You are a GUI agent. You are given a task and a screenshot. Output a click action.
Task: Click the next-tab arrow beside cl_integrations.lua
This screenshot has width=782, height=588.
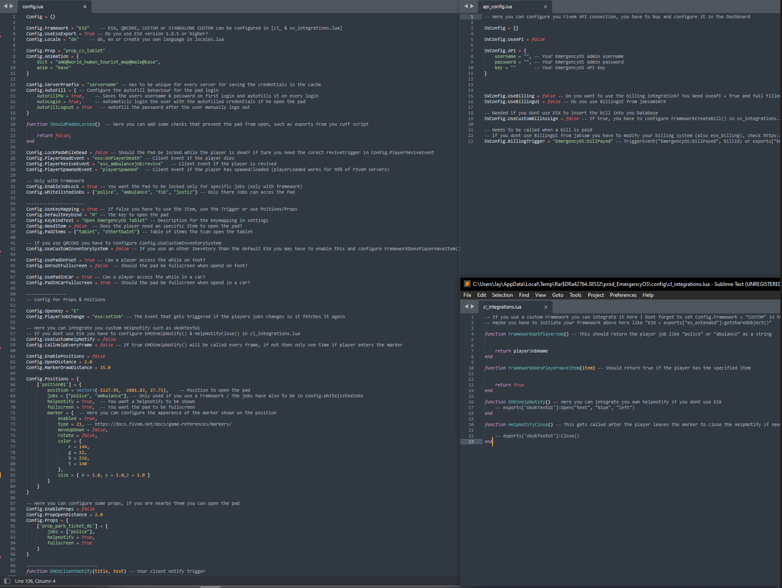[x=472, y=307]
